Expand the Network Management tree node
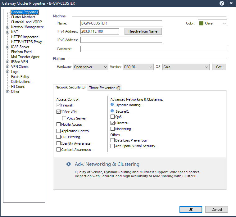The image size is (236, 217). click(8, 27)
